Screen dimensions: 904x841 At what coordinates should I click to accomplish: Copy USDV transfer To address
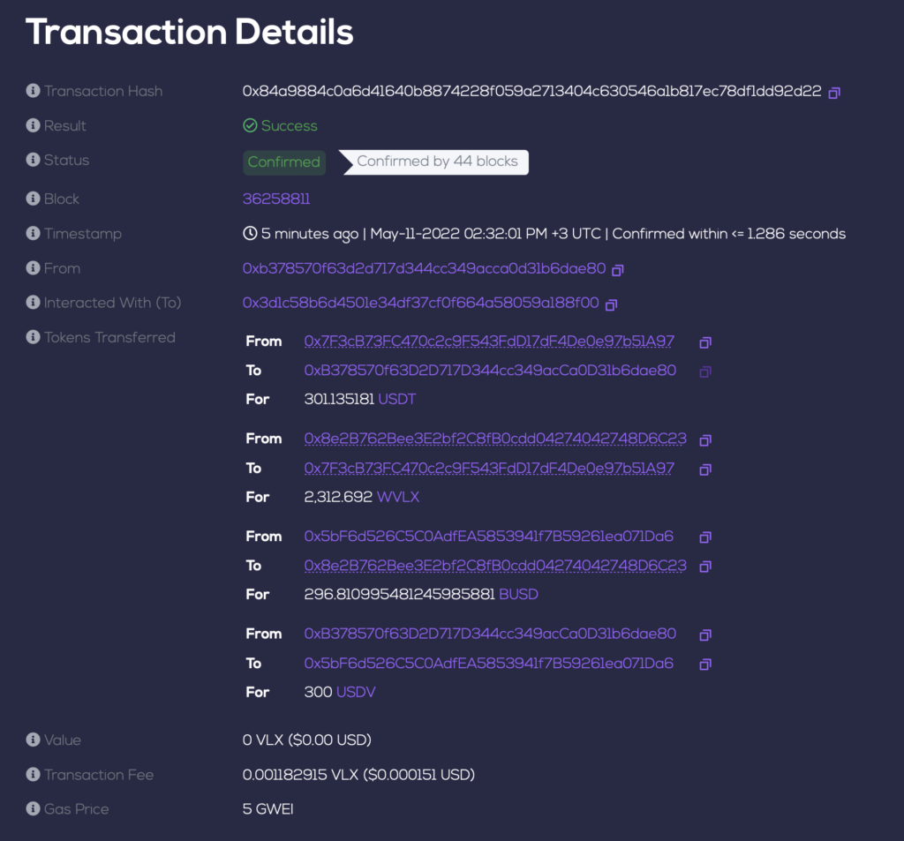coord(705,664)
